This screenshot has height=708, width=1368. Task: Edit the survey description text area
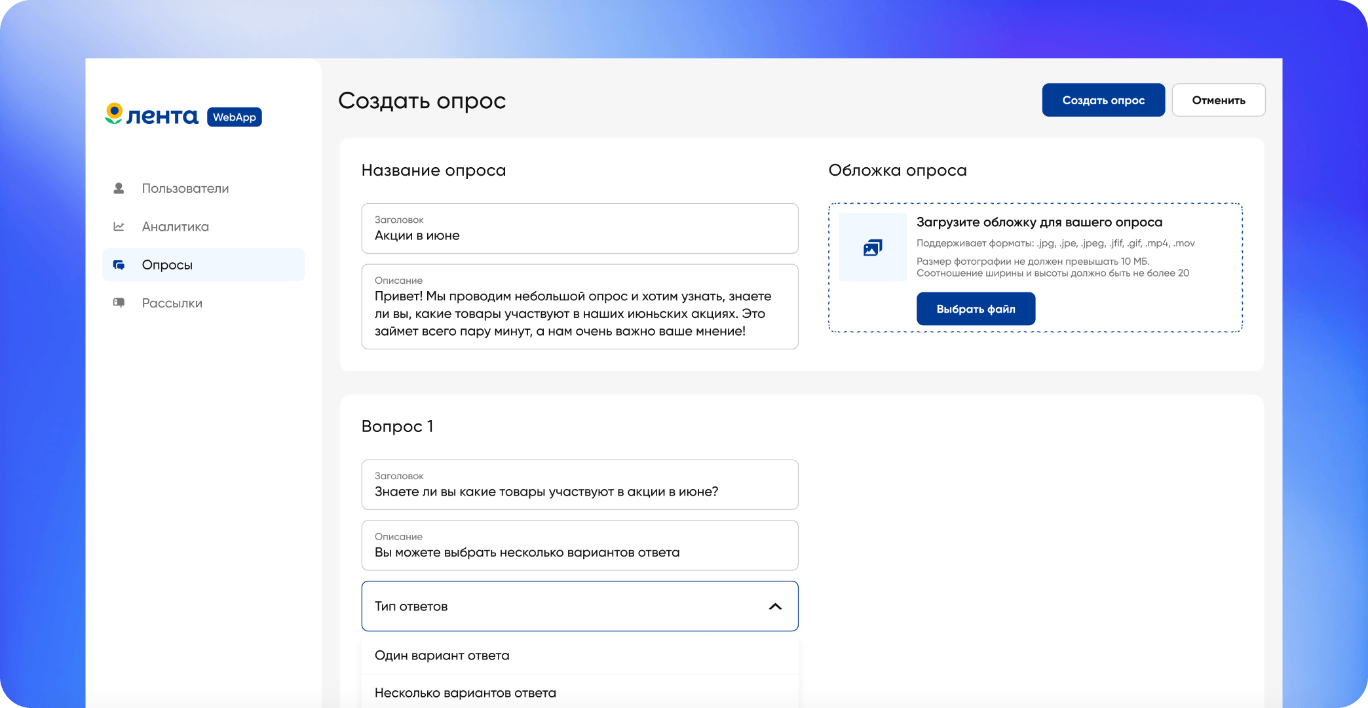[579, 313]
